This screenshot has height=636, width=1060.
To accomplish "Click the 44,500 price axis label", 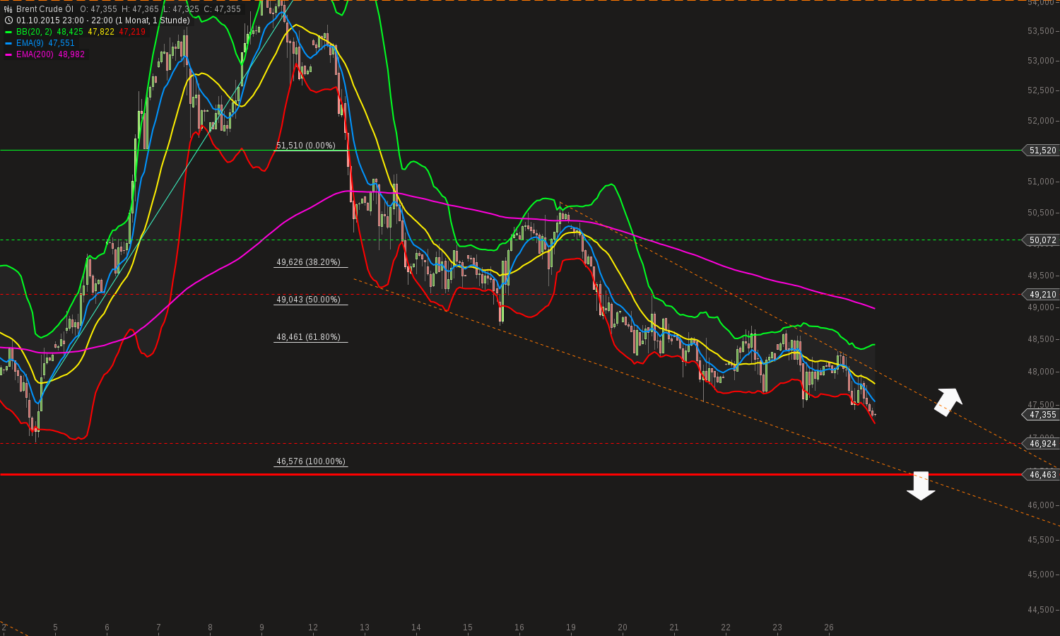I will tap(1041, 610).
